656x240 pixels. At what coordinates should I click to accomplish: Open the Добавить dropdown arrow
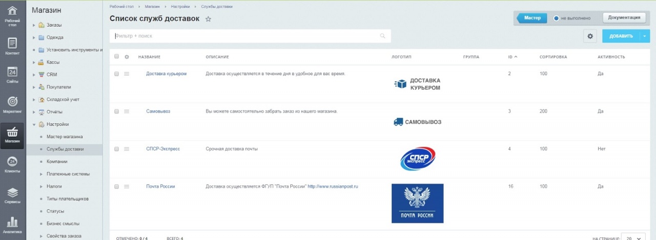coord(645,36)
